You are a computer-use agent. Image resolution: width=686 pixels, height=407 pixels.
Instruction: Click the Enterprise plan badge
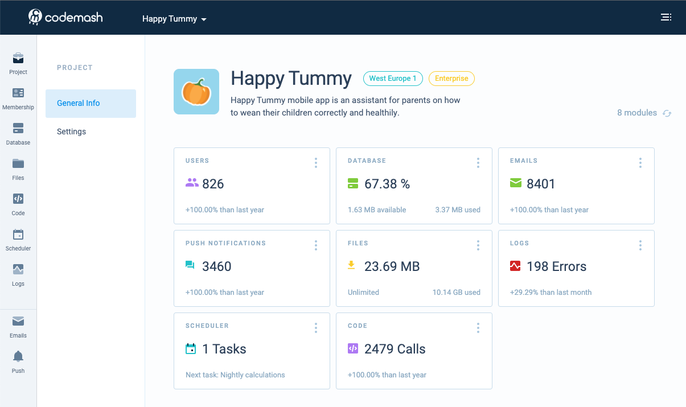451,79
